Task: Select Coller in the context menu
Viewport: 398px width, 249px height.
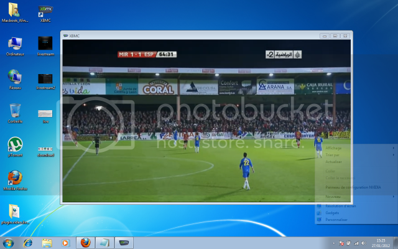Action: (x=355, y=171)
